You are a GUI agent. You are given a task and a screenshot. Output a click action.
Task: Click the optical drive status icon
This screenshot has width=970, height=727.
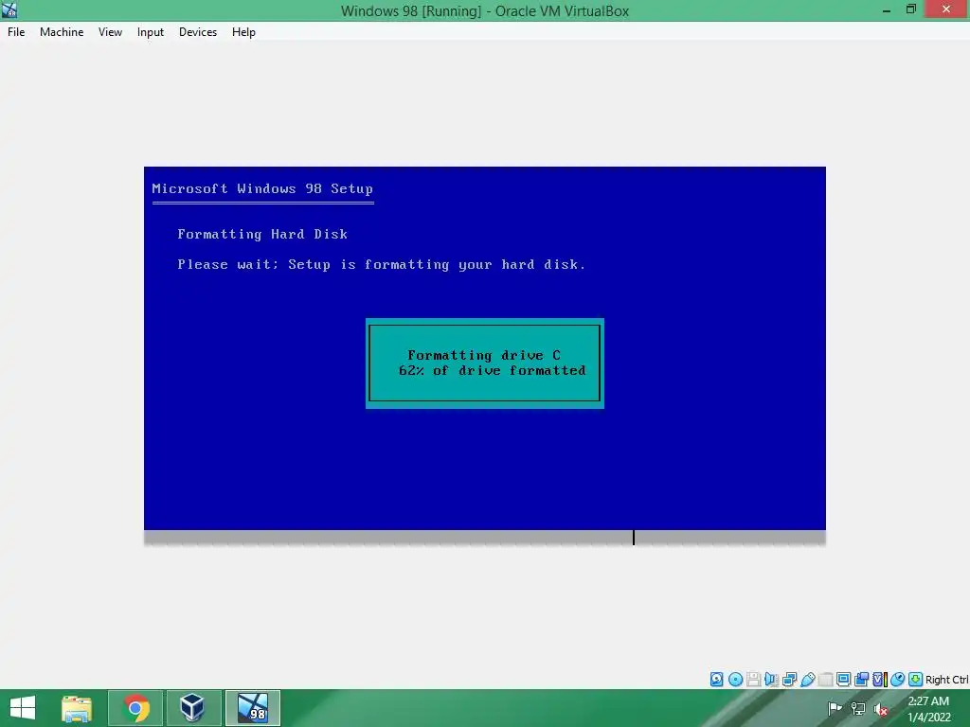pyautogui.click(x=735, y=680)
